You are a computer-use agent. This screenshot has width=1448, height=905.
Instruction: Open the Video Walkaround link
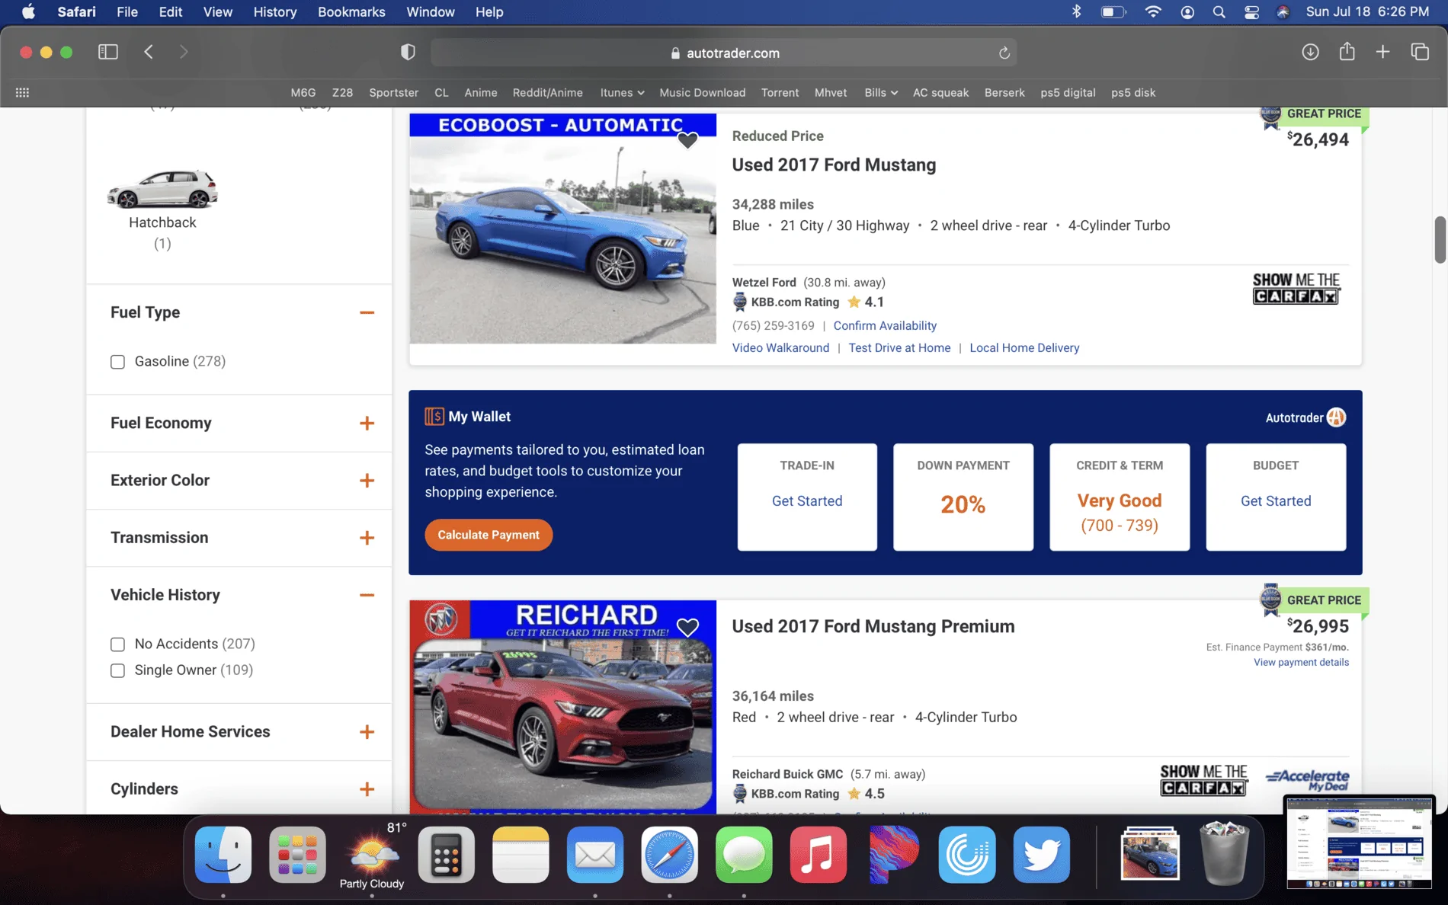(x=780, y=347)
